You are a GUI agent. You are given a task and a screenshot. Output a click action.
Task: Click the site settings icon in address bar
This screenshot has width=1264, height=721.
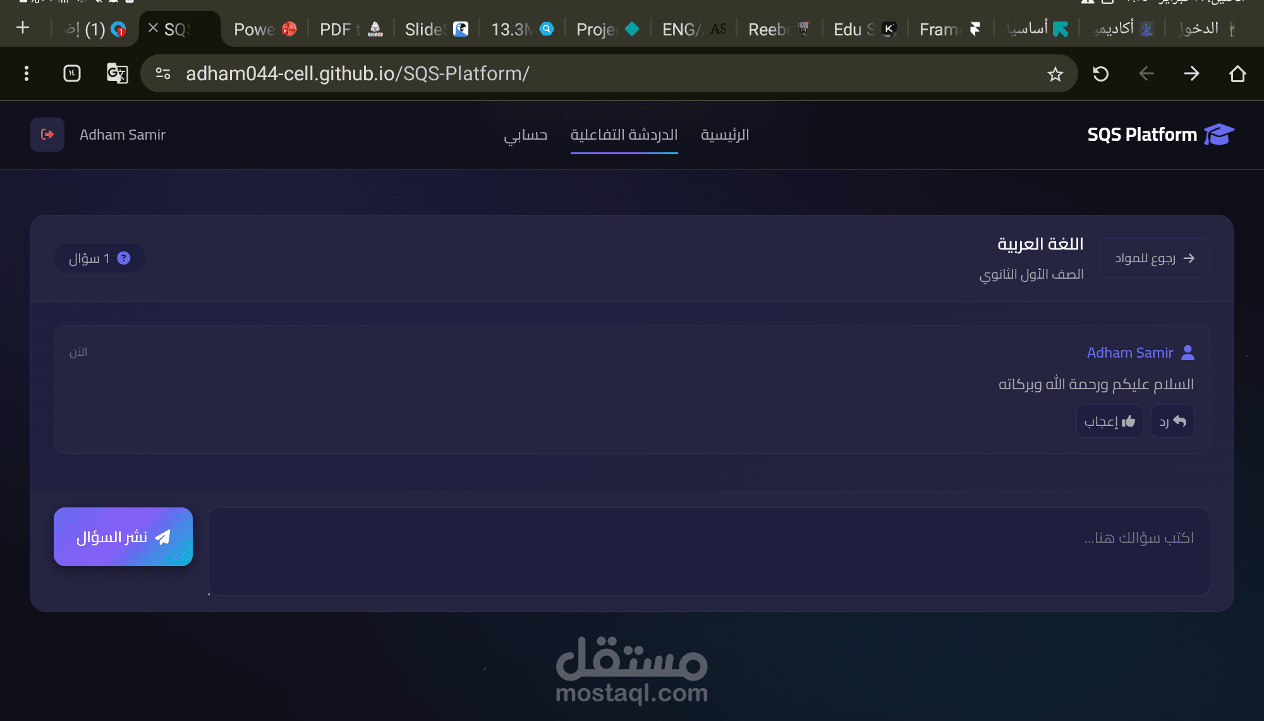pyautogui.click(x=163, y=74)
